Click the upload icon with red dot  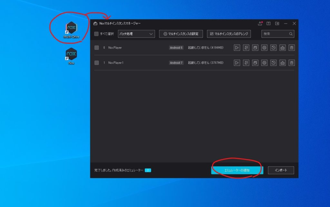tap(260, 24)
